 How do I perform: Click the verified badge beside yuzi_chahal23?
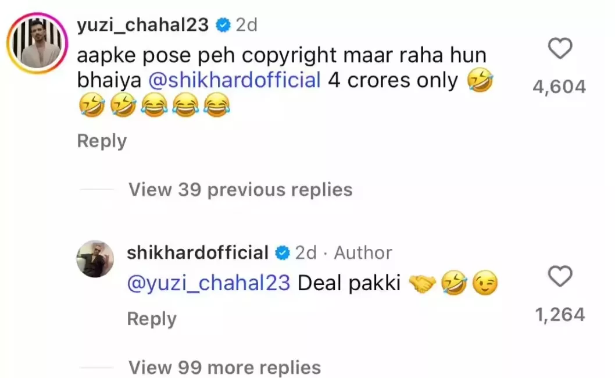(x=223, y=26)
